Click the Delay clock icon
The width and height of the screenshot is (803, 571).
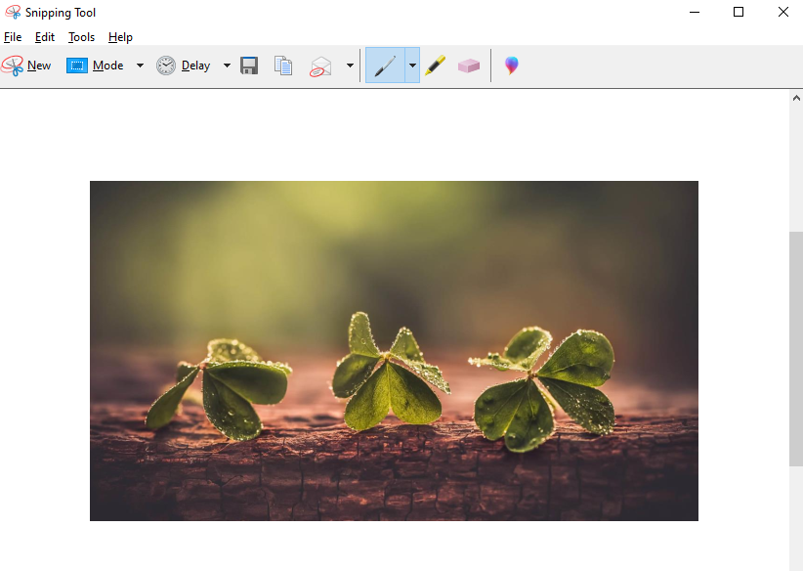coord(166,66)
